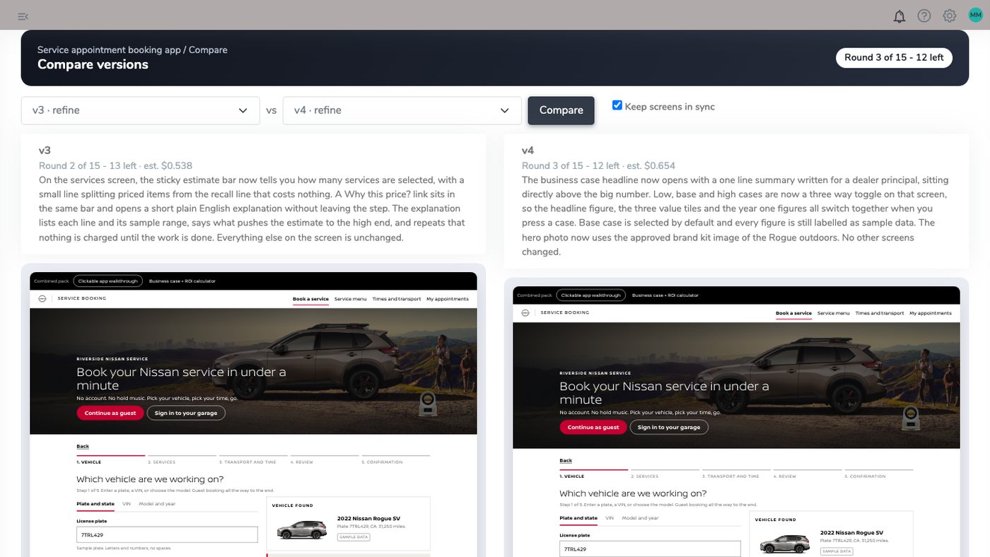Click Continue as guest in v4 preview
Viewport: 990px width, 557px height.
[x=593, y=427]
